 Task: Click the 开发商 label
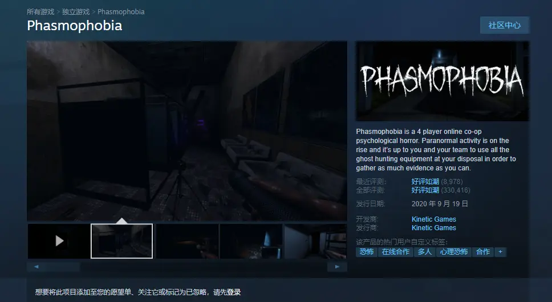[x=367, y=219]
